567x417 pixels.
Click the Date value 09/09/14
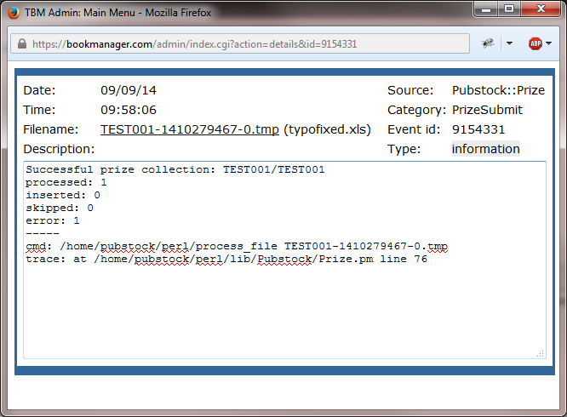(128, 90)
